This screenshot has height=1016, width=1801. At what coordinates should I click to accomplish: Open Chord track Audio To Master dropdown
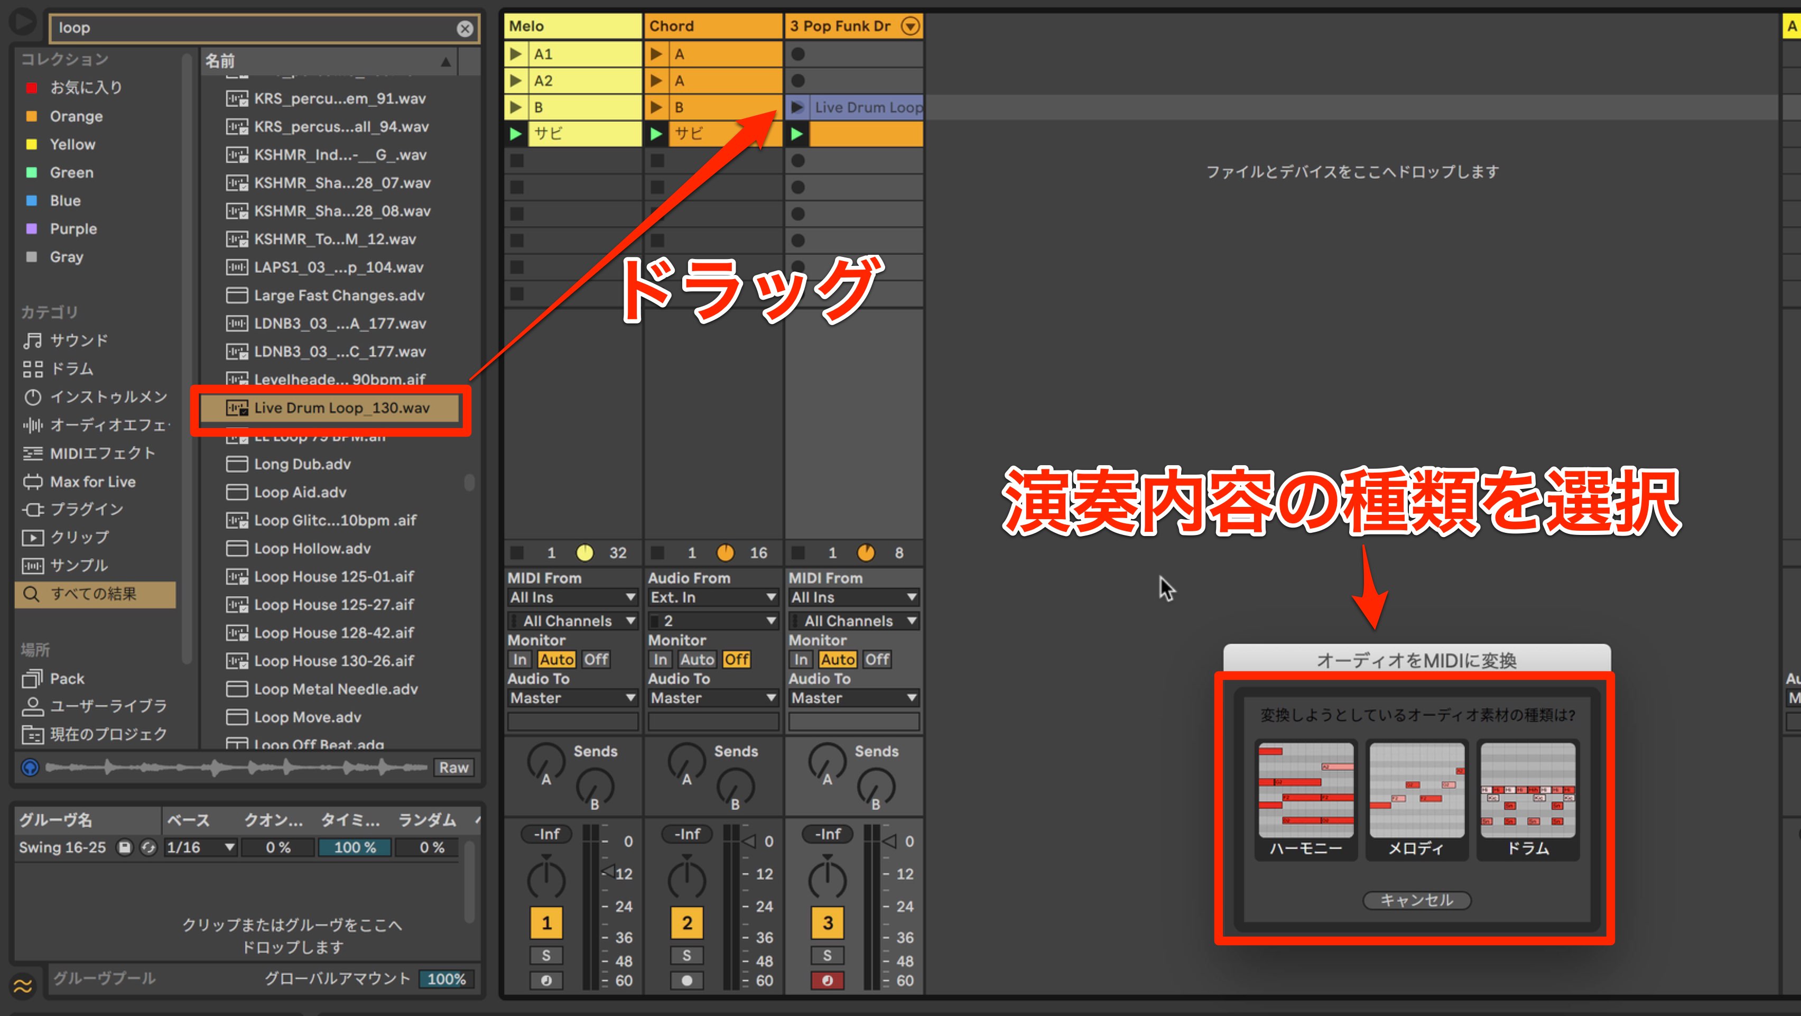[x=712, y=698]
